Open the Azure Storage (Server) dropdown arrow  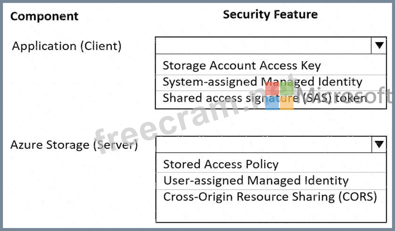pyautogui.click(x=379, y=144)
